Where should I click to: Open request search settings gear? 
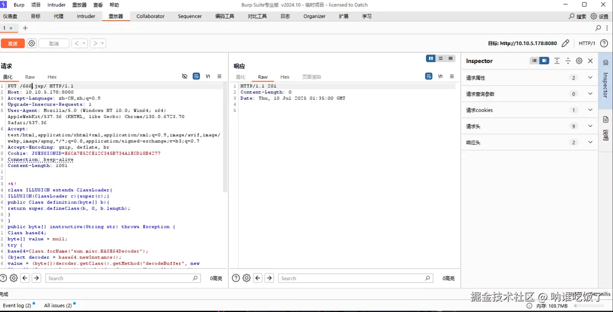14,278
